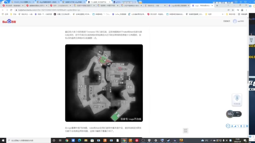Screen dimensions: 255x143
Task: Open the Apps (应用) bookmarks shortcut
Action: (5, 14)
